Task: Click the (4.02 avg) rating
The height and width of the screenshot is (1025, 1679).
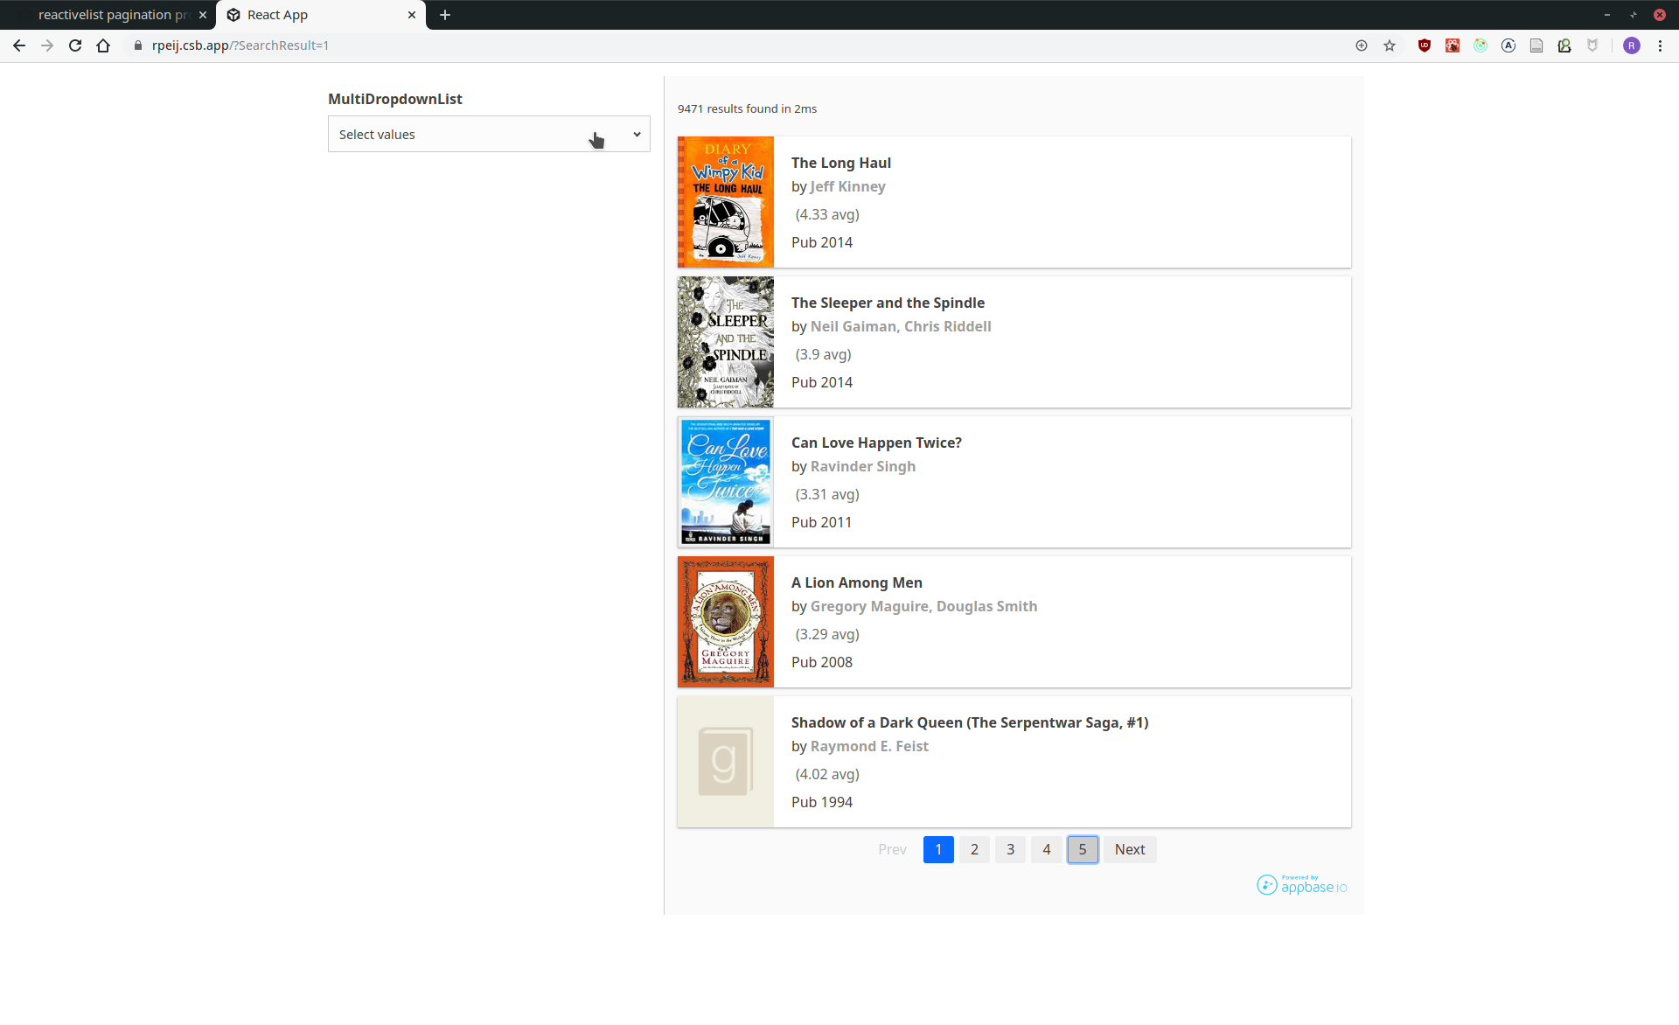Action: (x=827, y=774)
